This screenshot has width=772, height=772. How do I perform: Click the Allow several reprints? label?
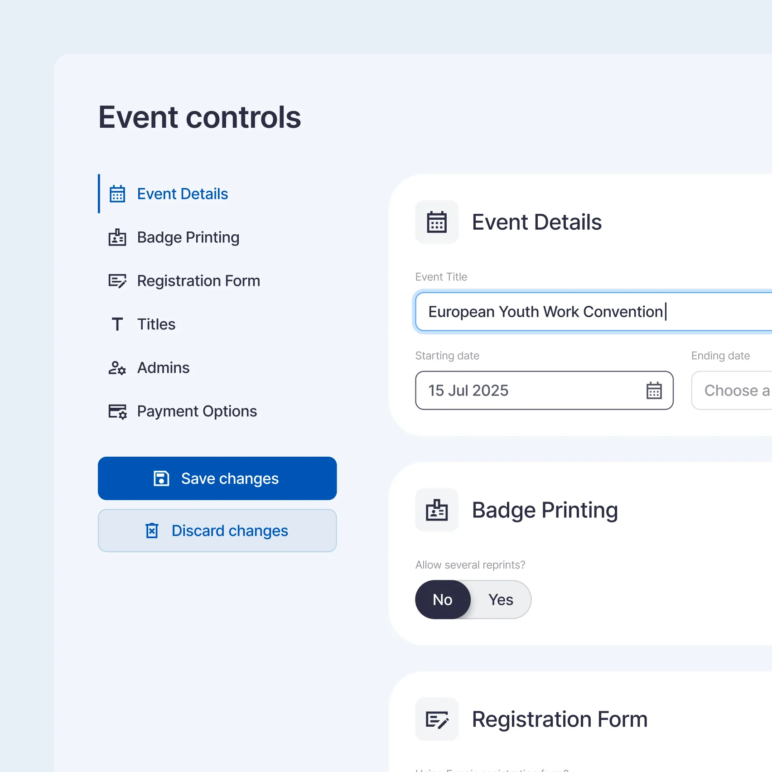[x=470, y=565]
